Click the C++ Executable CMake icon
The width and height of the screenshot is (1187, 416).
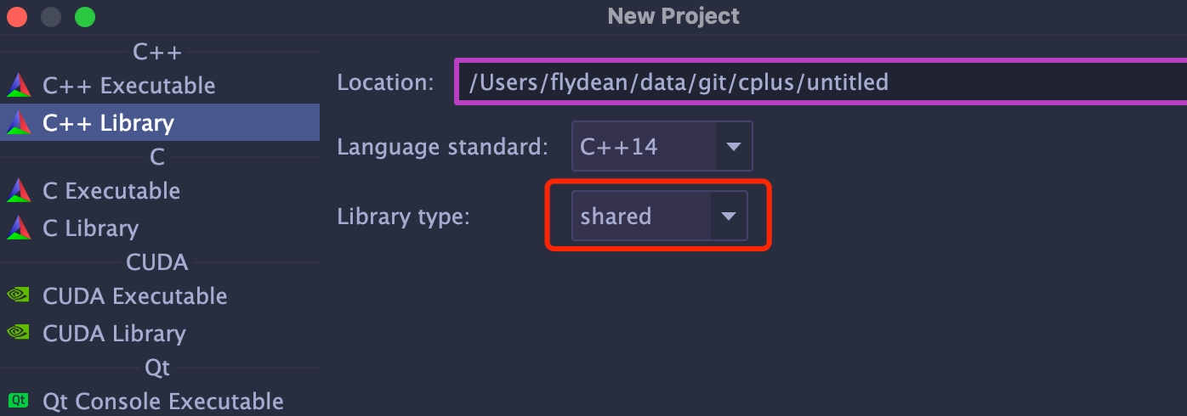coord(18,86)
